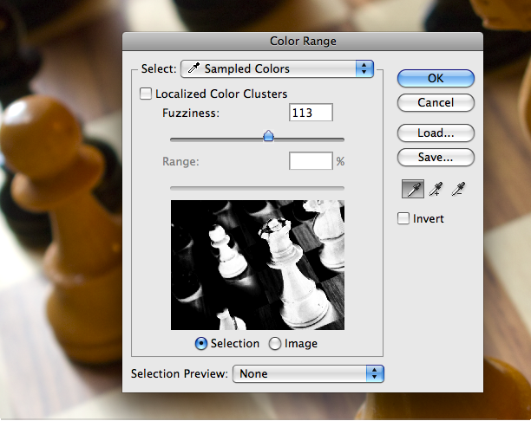Click the black-and-white chess selection preview
Viewport: 531px width, 421px height.
click(x=258, y=265)
